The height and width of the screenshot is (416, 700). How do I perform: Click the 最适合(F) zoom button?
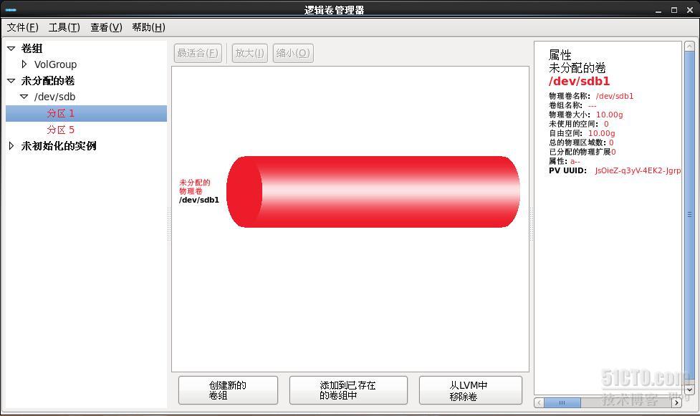point(198,53)
